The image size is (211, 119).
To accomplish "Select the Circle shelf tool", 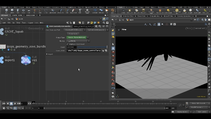I will coord(46,11).
